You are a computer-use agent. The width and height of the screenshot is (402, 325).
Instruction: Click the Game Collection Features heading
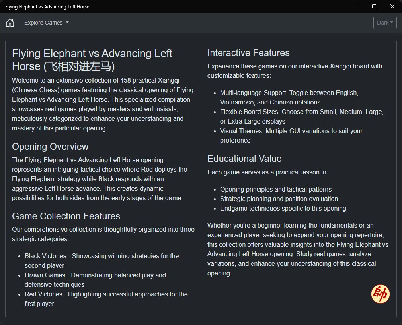(66, 216)
